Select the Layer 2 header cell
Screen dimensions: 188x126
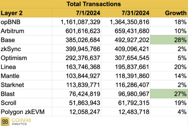(26, 13)
